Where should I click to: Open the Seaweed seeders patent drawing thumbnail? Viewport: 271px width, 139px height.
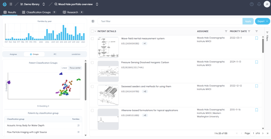[x=108, y=95]
